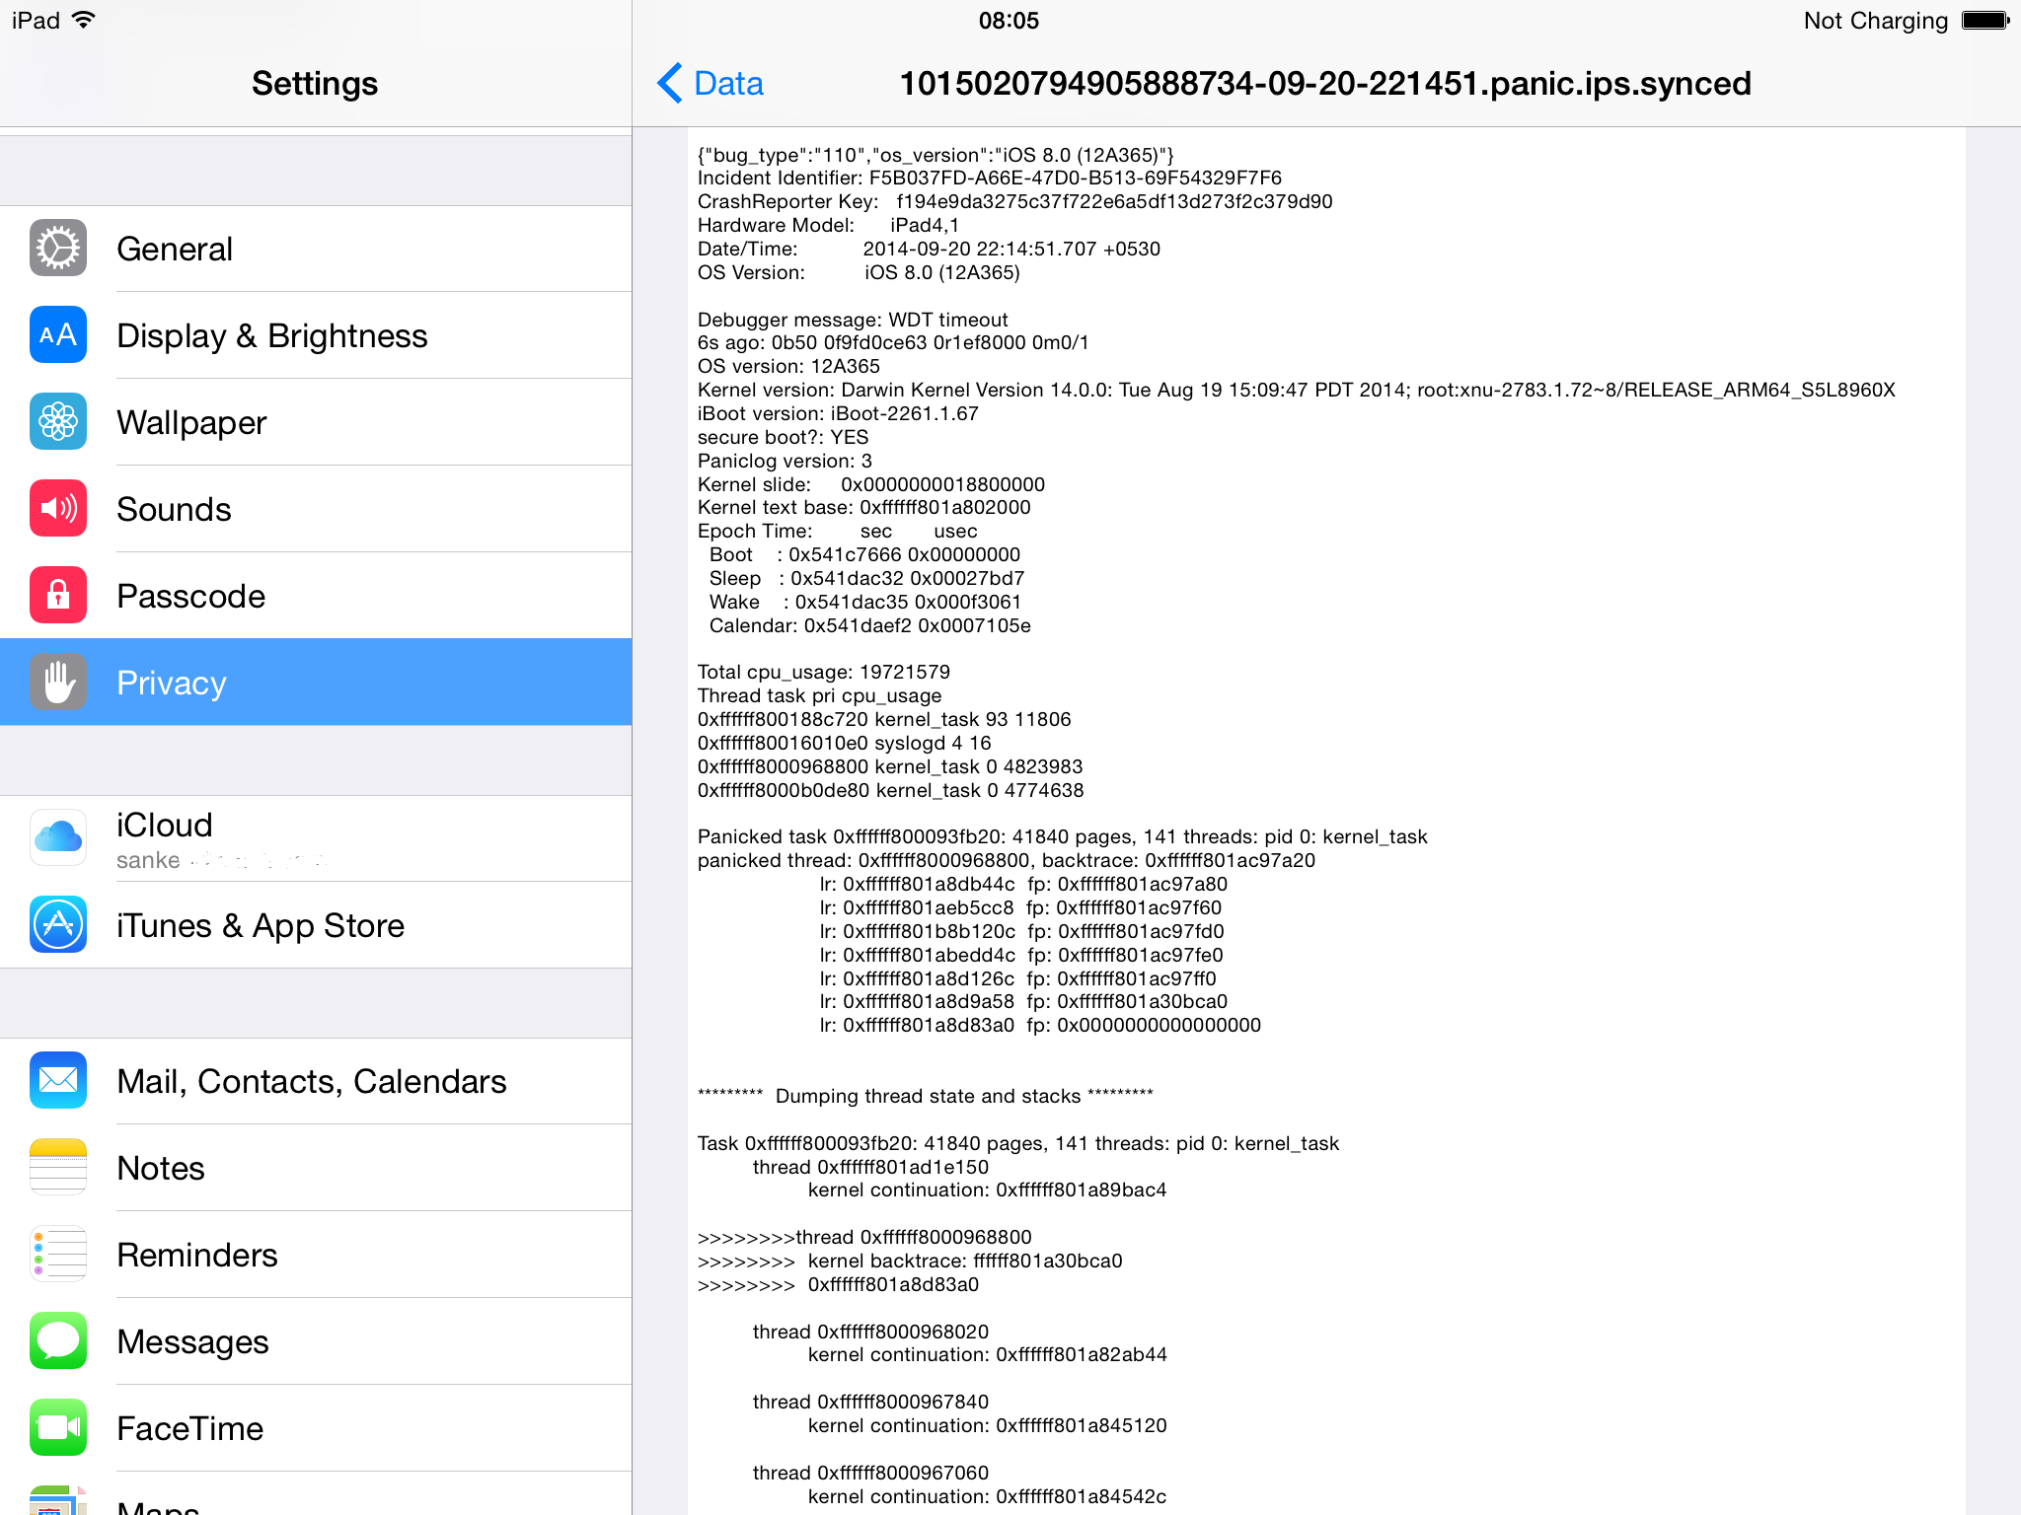Tap the General gear icon

pyautogui.click(x=58, y=249)
